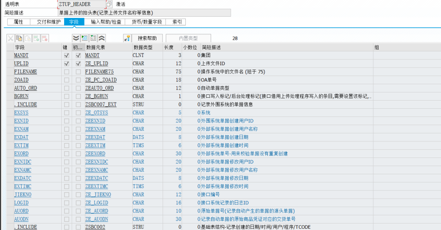Screen dimensions: 441x230
Task: Click the EXSYS field name
Action: point(21,113)
